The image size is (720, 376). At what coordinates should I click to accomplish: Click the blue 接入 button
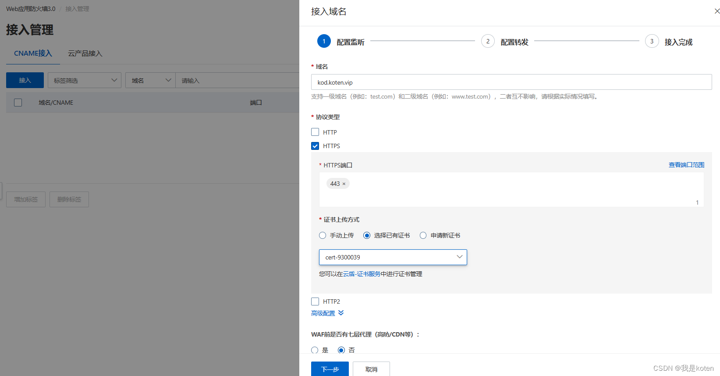tap(25, 80)
